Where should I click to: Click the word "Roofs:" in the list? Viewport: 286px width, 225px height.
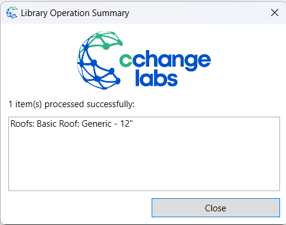(23, 124)
